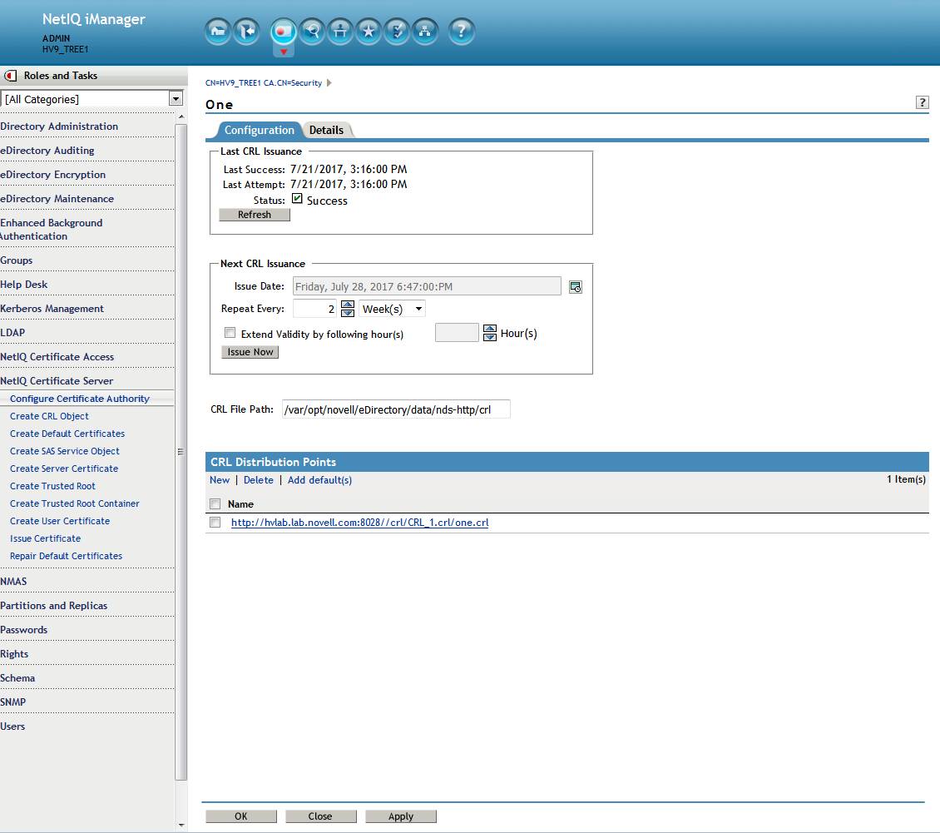This screenshot has height=833, width=940.
Task: Enable Extend Validity by following hour(s) checkbox
Action: (230, 332)
